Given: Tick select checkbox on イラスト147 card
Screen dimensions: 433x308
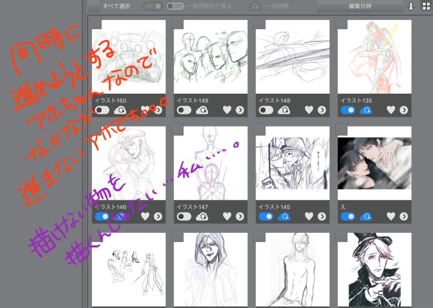Looking at the screenshot, I should tap(178, 129).
